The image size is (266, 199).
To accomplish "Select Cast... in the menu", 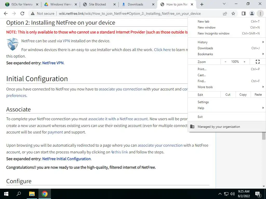I will pyautogui.click(x=227, y=75).
